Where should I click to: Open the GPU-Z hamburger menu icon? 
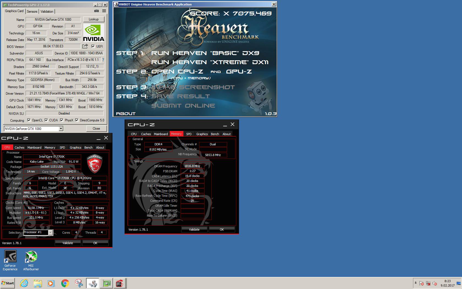pyautogui.click(x=104, y=11)
